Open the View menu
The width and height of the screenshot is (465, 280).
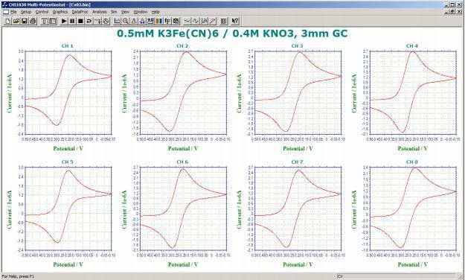[125, 12]
